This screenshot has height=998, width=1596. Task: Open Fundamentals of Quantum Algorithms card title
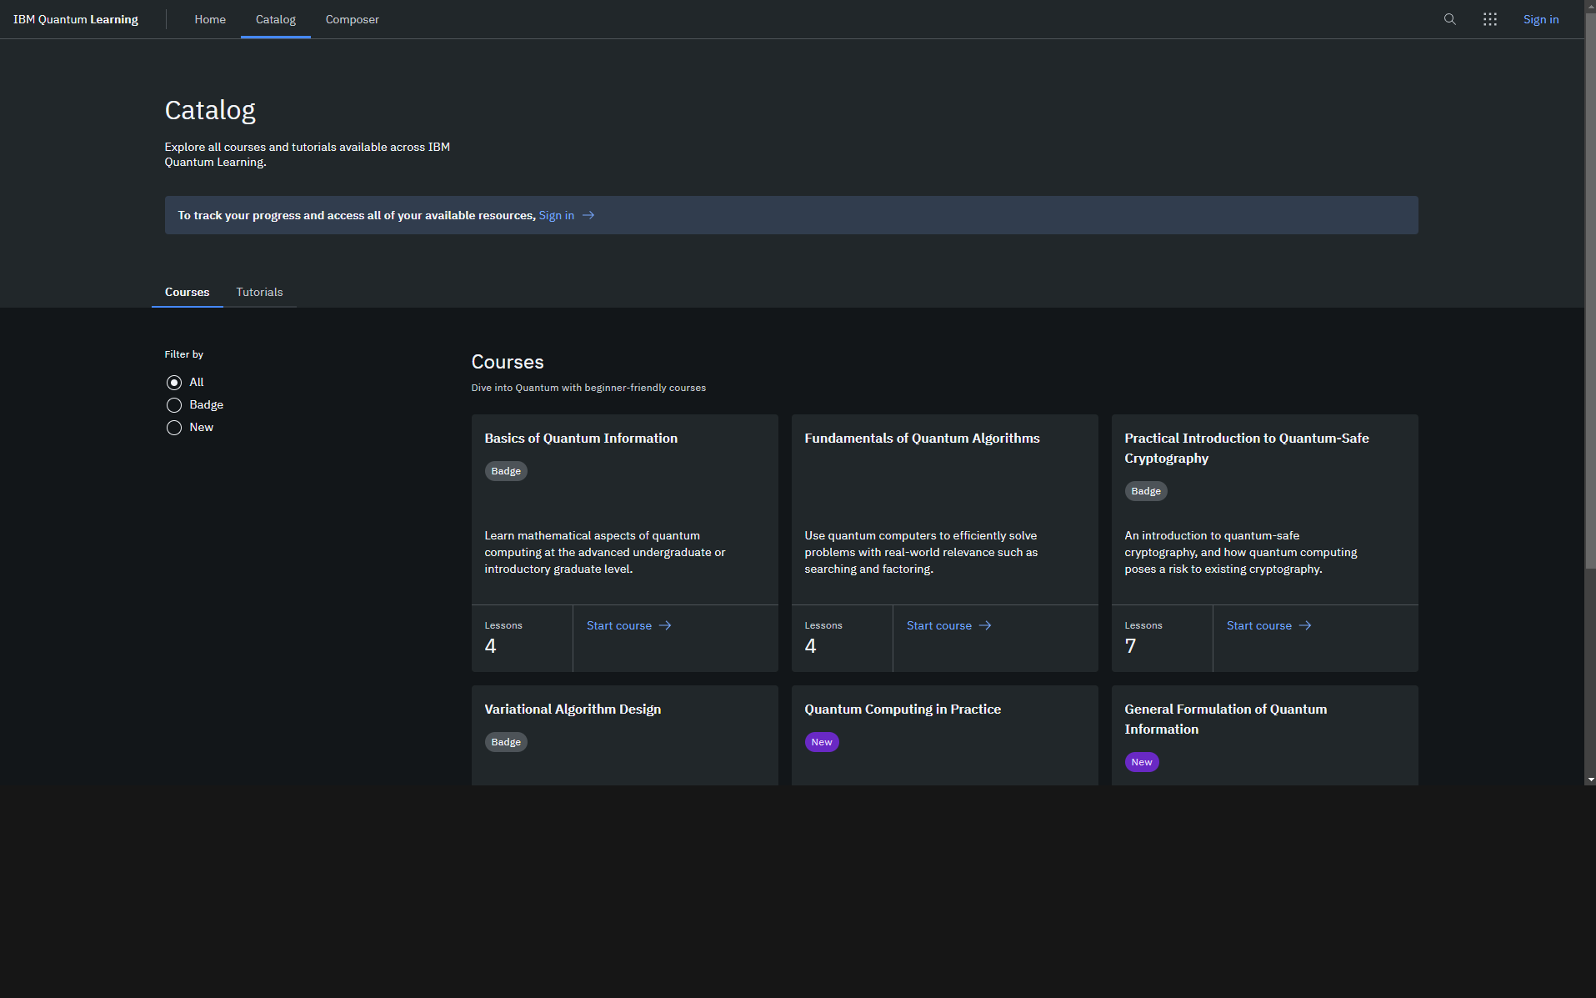922,439
